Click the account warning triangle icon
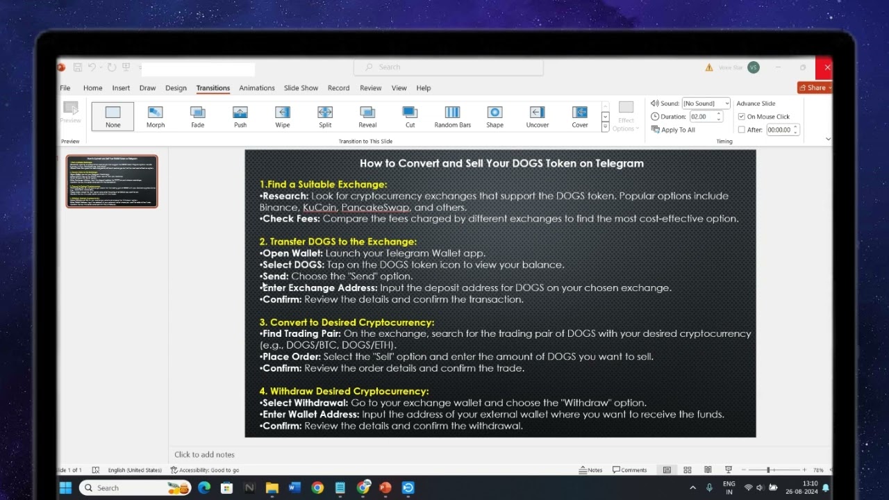This screenshot has width=889, height=500. tap(709, 67)
